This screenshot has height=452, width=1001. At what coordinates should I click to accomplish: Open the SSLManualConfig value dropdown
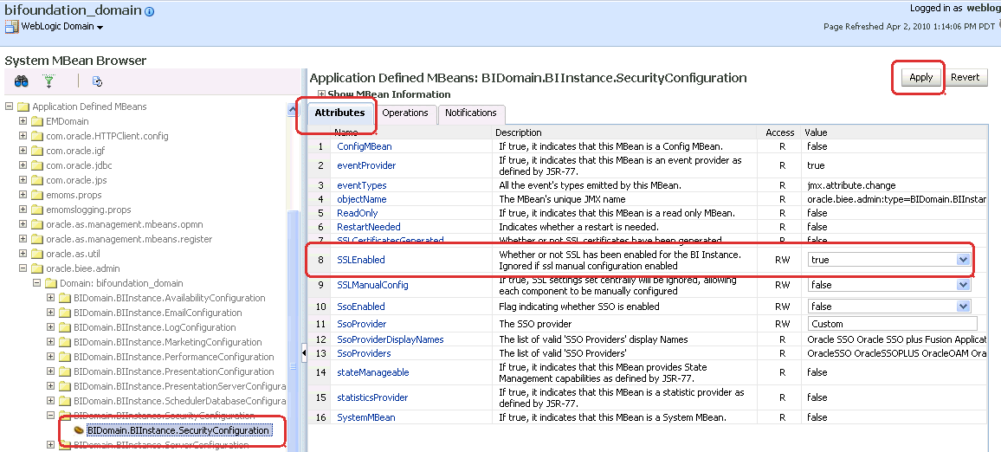tap(963, 285)
